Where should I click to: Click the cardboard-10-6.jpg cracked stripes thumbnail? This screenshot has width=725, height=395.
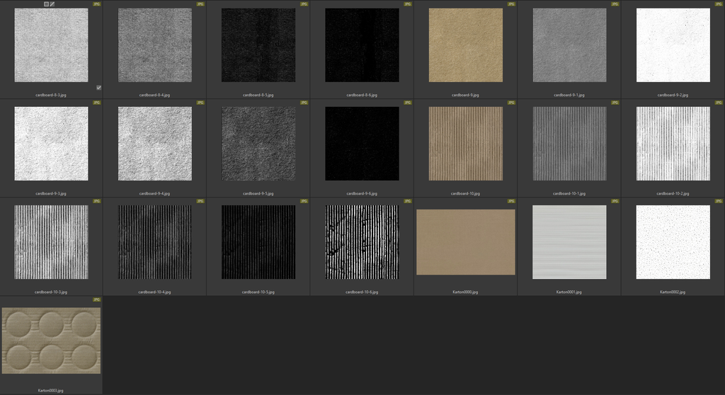[x=362, y=242]
